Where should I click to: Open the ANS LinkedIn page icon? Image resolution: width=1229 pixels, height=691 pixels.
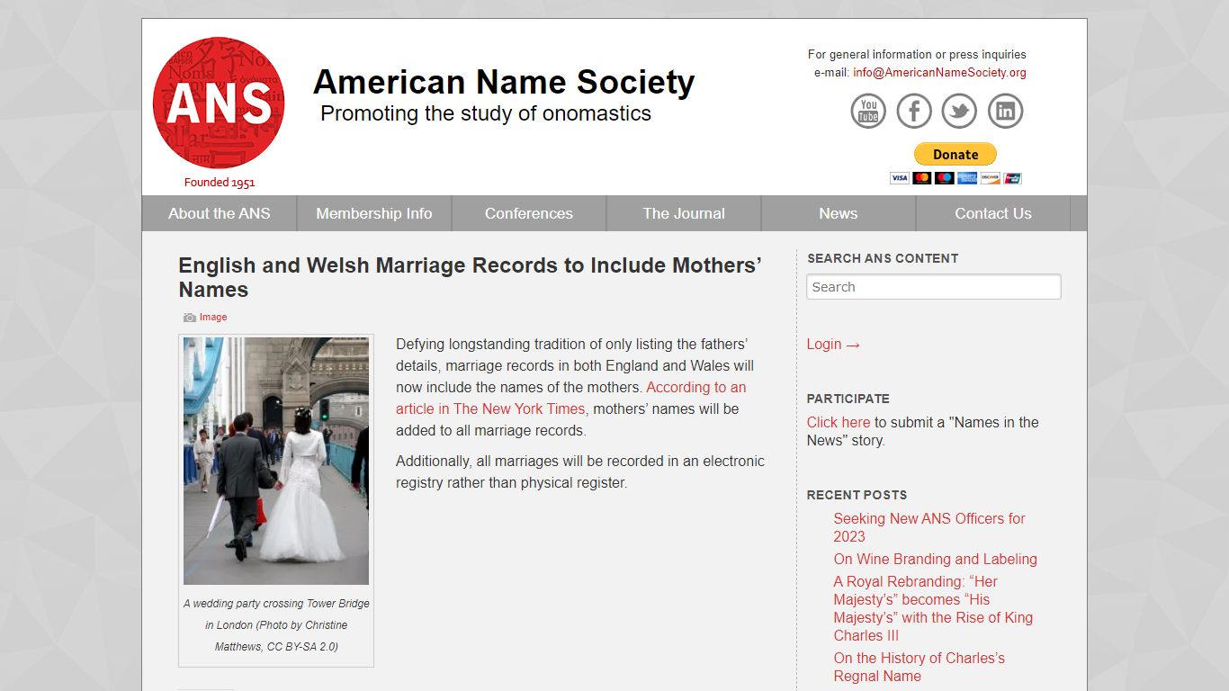click(1006, 111)
